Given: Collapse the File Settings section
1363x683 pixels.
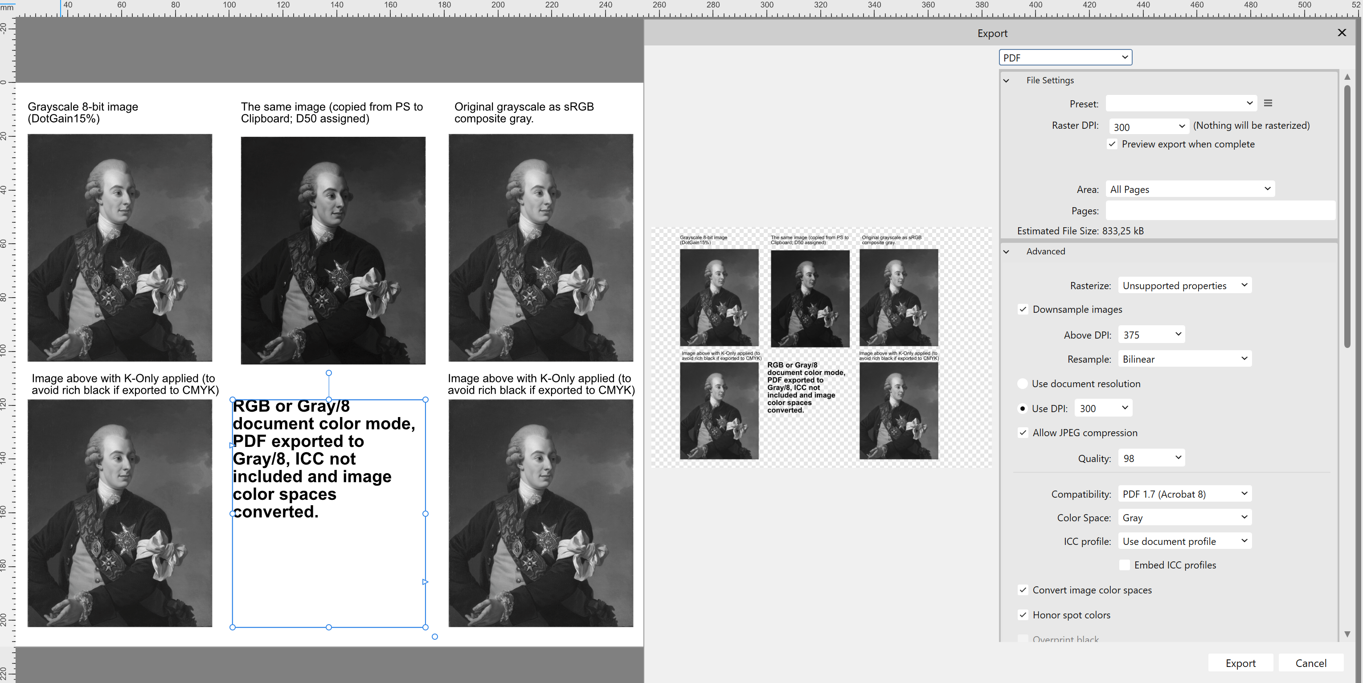Looking at the screenshot, I should tap(1007, 80).
